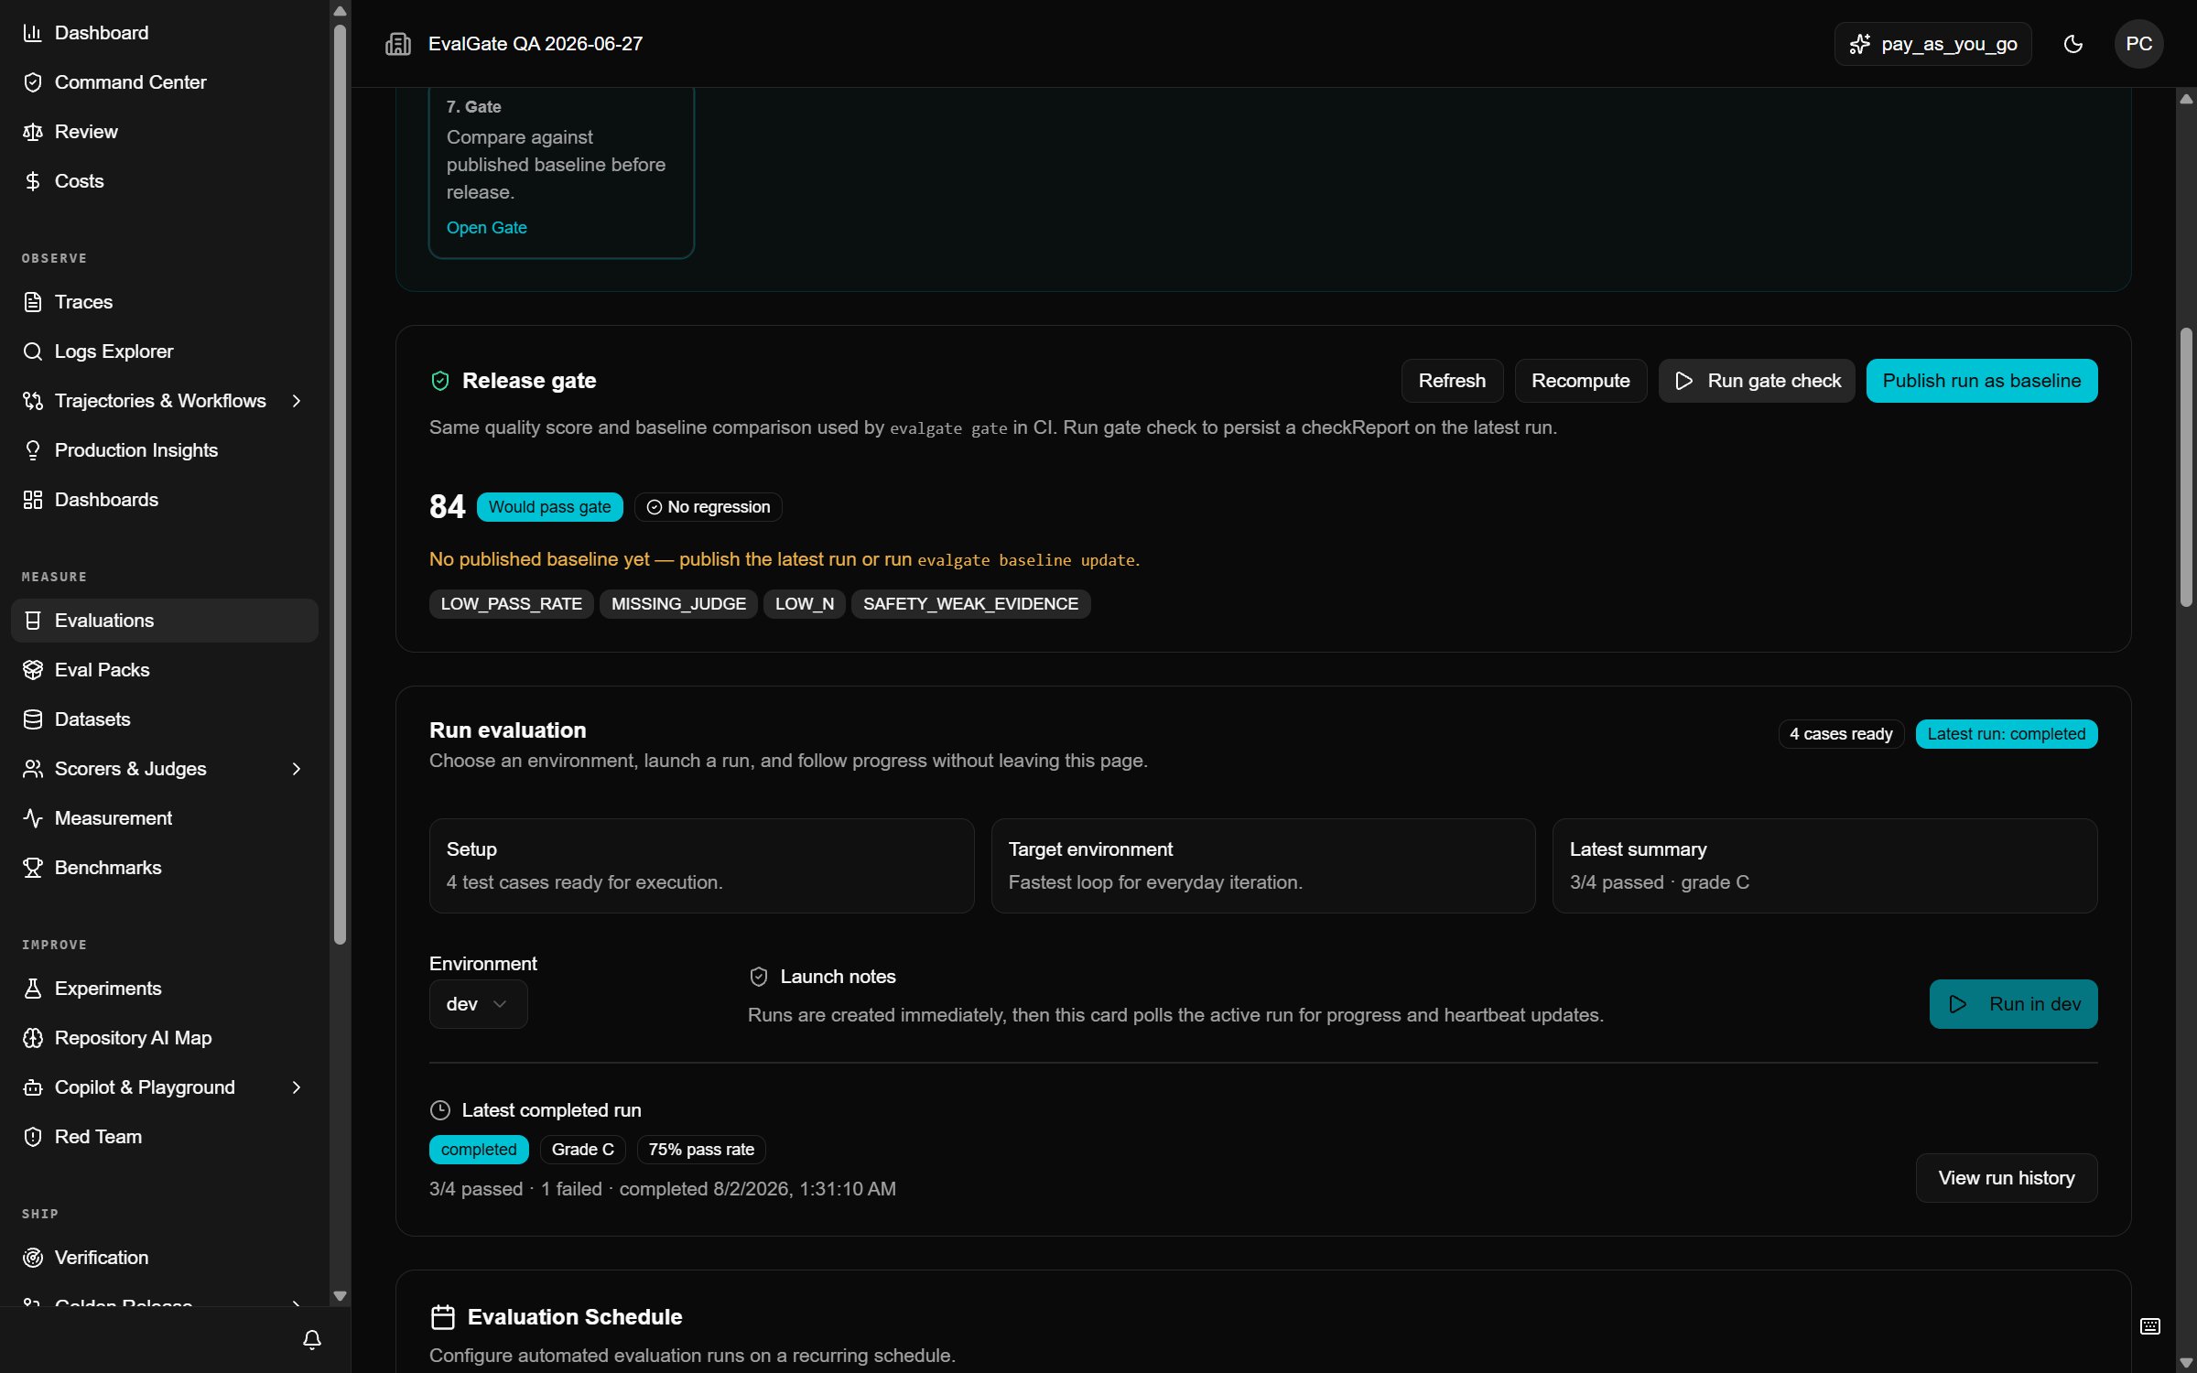Click the Recompute button
The width and height of the screenshot is (2197, 1373).
coord(1581,381)
